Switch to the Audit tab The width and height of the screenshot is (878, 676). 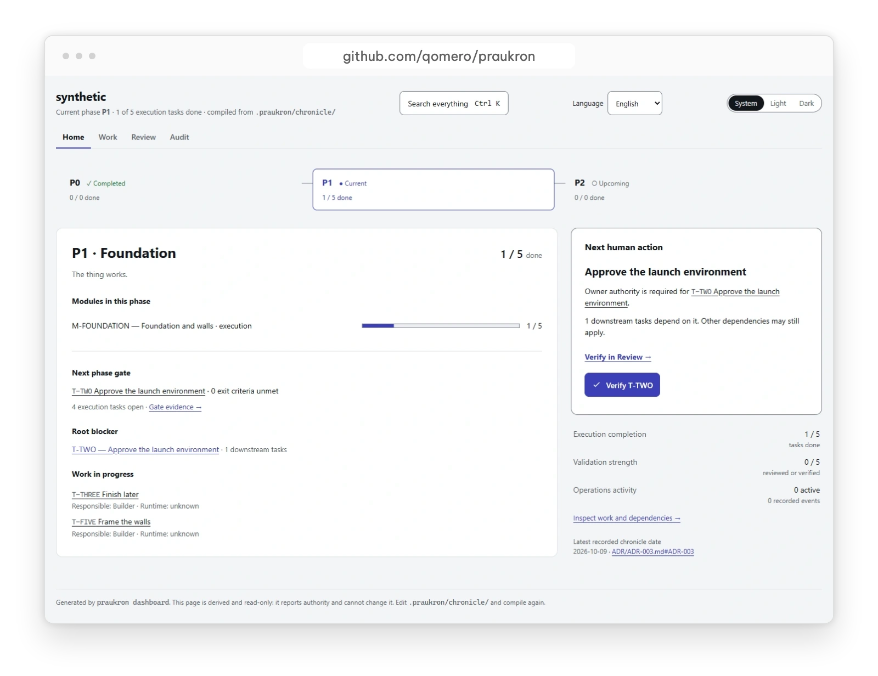179,137
